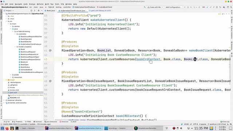Click the gutter bean icon on line 48
233x131 pixels.
(50, 81)
